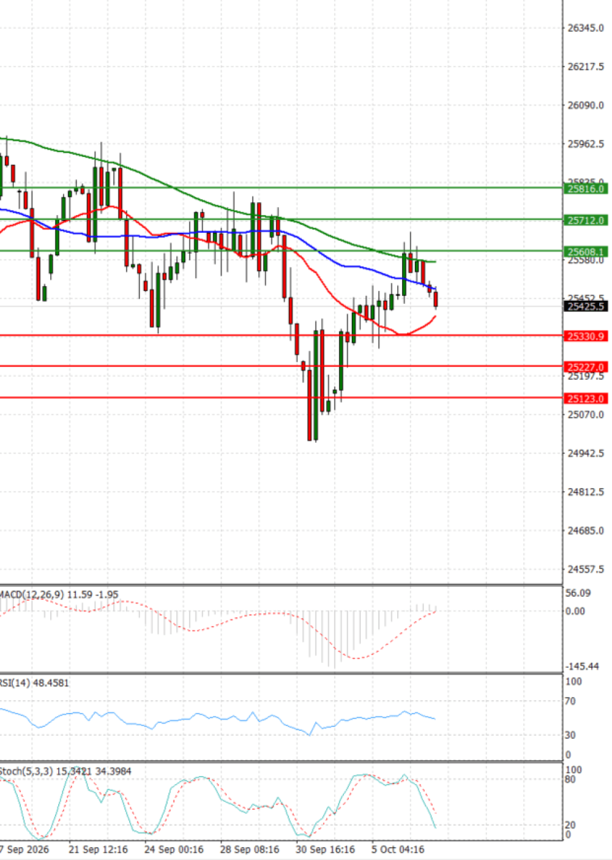The height and width of the screenshot is (860, 612).
Task: Click the 25962.5 price scale value
Action: (586, 144)
